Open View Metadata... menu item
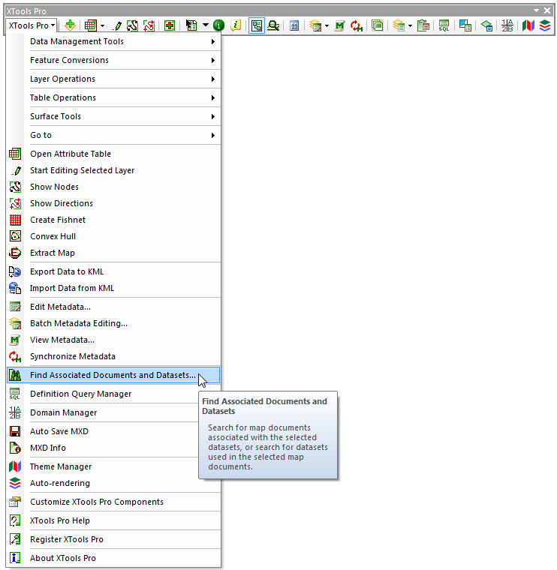The image size is (557, 570). [114, 340]
